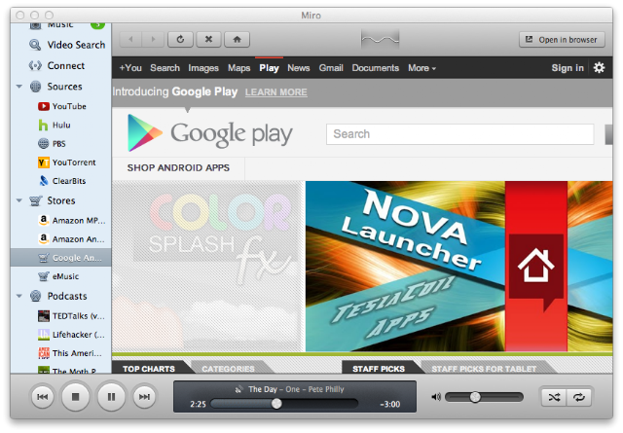Follow the LEARN MORE link

tap(276, 92)
